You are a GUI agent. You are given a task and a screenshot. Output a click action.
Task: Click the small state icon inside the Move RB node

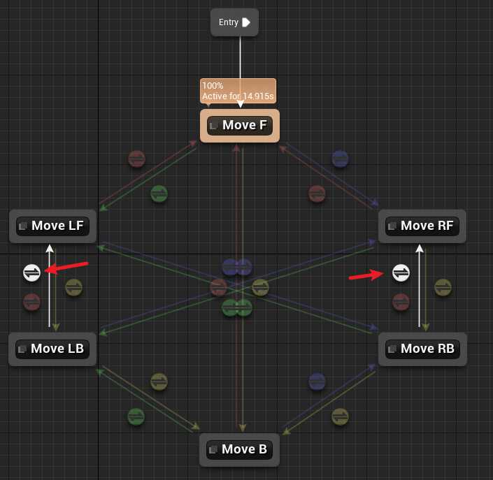[392, 349]
